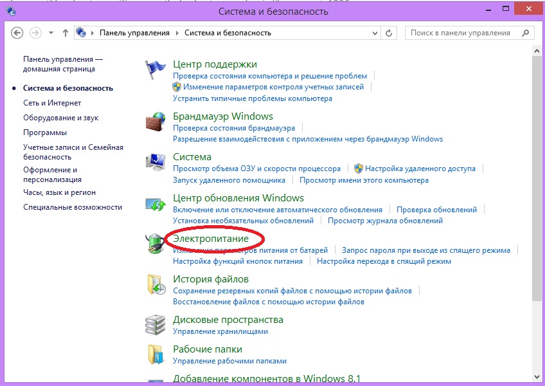Go up one level with the up arrow

[66, 33]
